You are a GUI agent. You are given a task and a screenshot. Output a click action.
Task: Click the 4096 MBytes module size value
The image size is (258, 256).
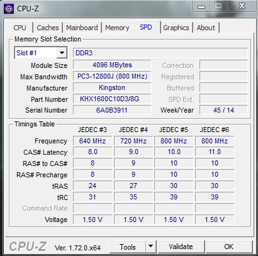112,65
